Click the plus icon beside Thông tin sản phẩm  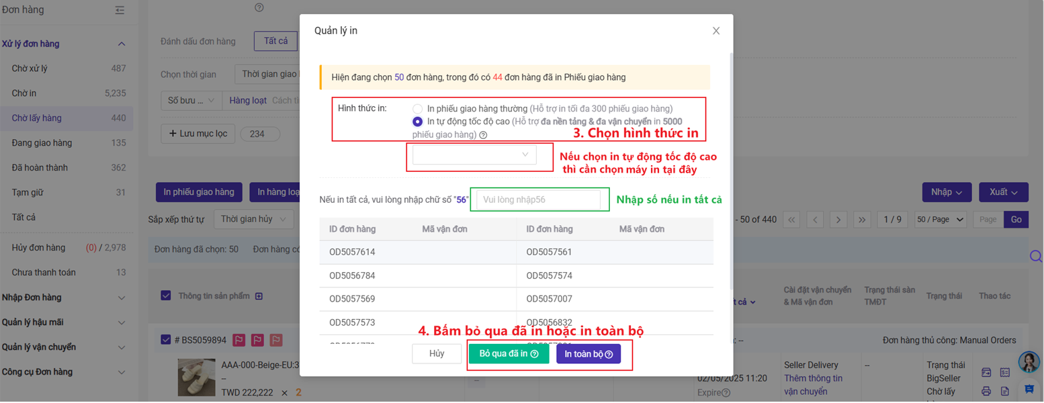tap(259, 296)
